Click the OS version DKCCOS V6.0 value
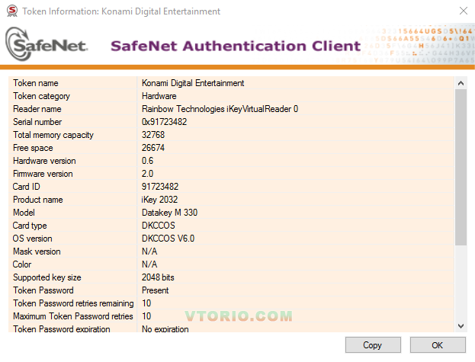This screenshot has height=362, width=475. (168, 239)
